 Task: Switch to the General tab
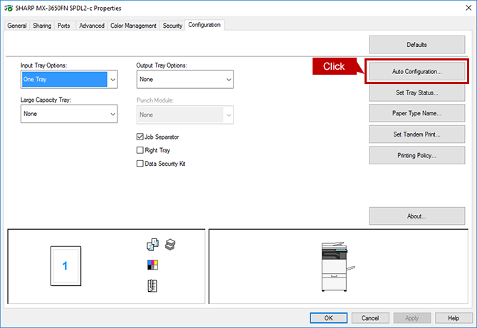(x=17, y=26)
